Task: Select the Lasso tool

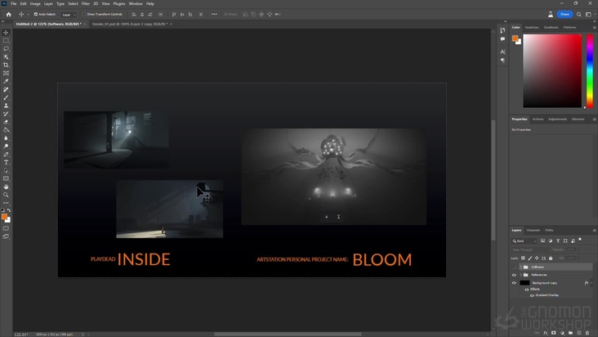Action: click(x=6, y=49)
